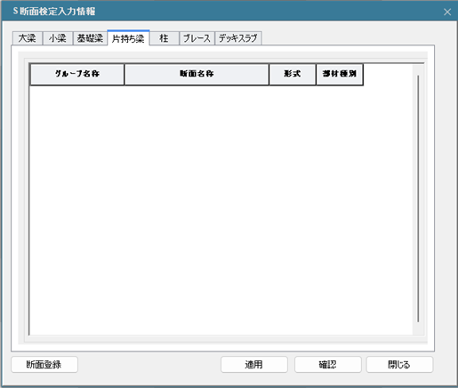The width and height of the screenshot is (458, 388).
Task: Select the デッキスラブ tab
Action: (x=238, y=38)
